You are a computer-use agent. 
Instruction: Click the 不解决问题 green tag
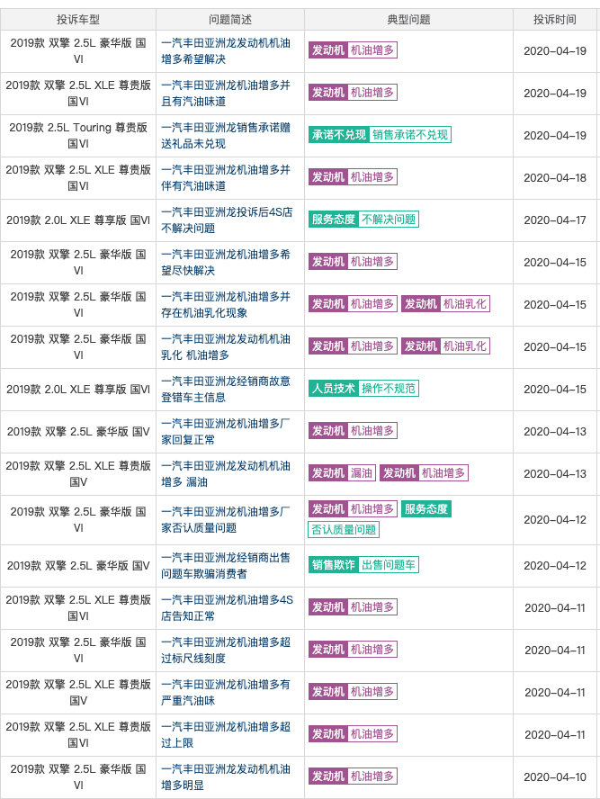[x=389, y=220]
